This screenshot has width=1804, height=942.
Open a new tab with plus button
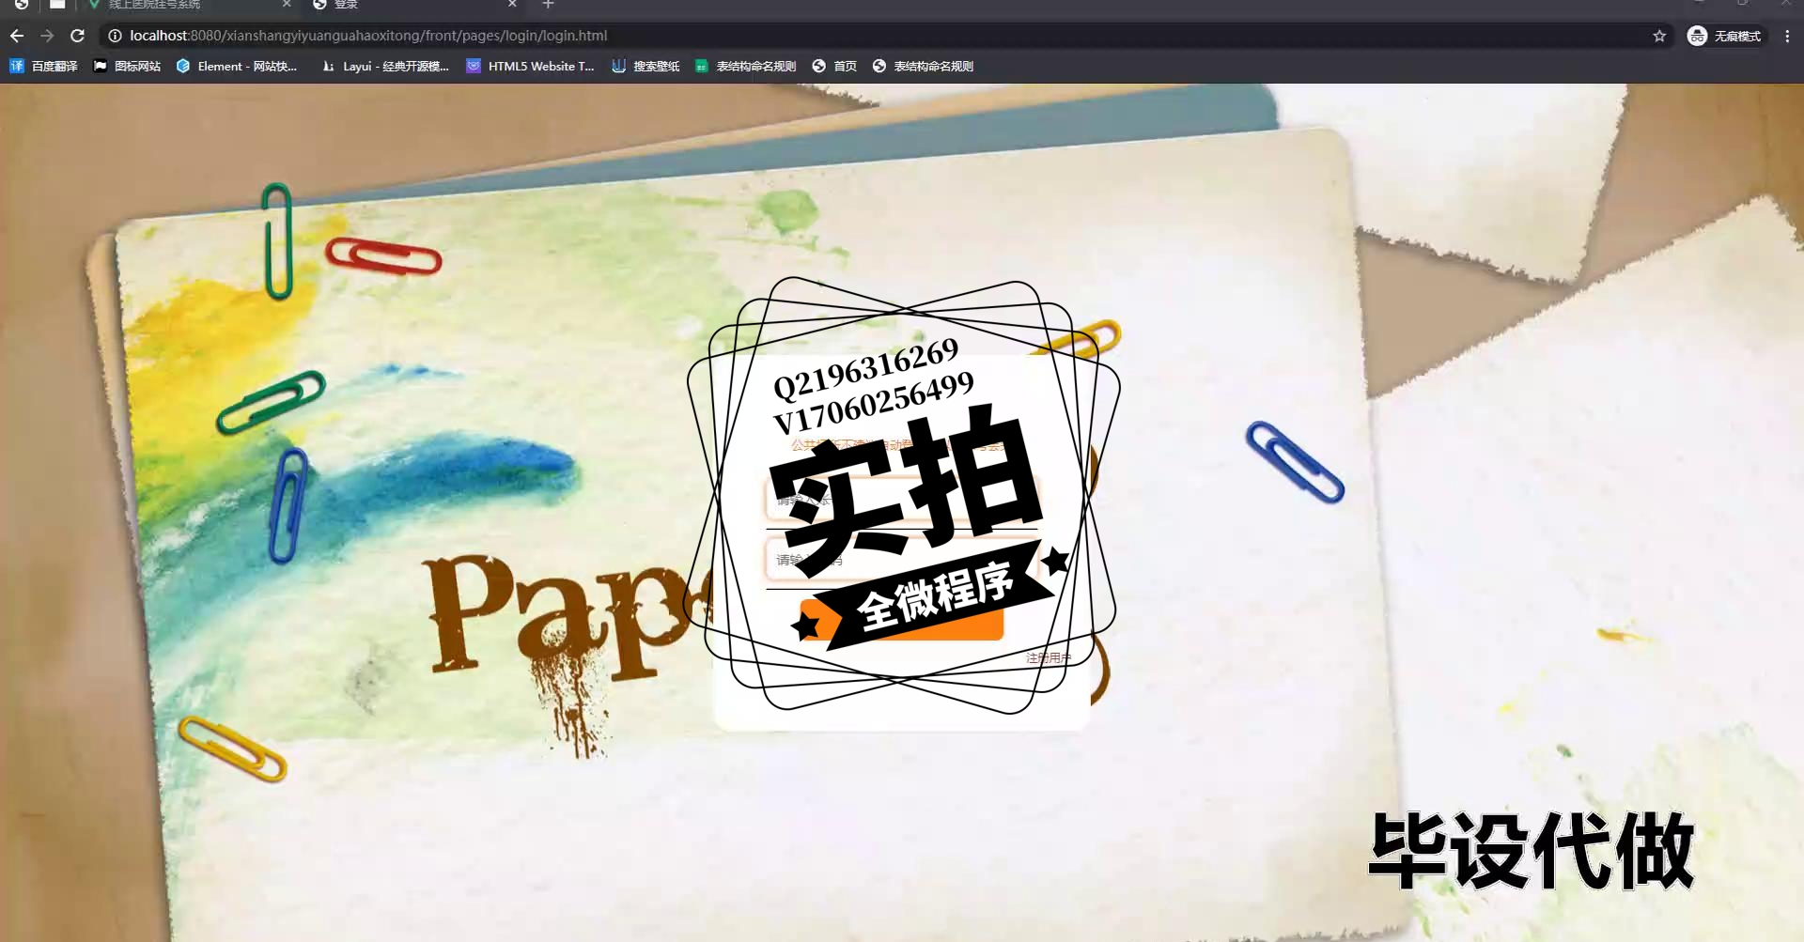[x=549, y=5]
